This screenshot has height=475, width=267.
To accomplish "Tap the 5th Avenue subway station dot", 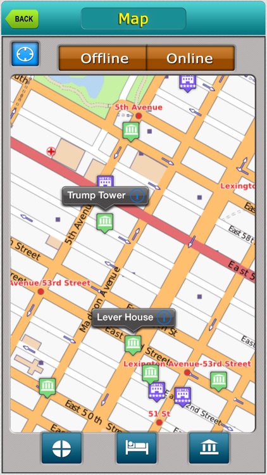I will (x=139, y=116).
